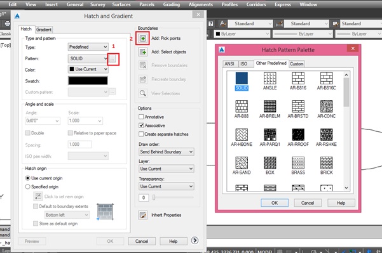Switch to the Custom tab in palette

[x=296, y=64]
